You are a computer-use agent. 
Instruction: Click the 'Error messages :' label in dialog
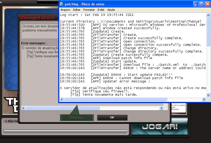34,43
